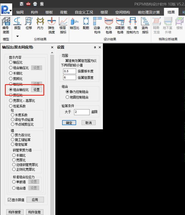Open 竖向指标 vertical index results

(x=145, y=25)
